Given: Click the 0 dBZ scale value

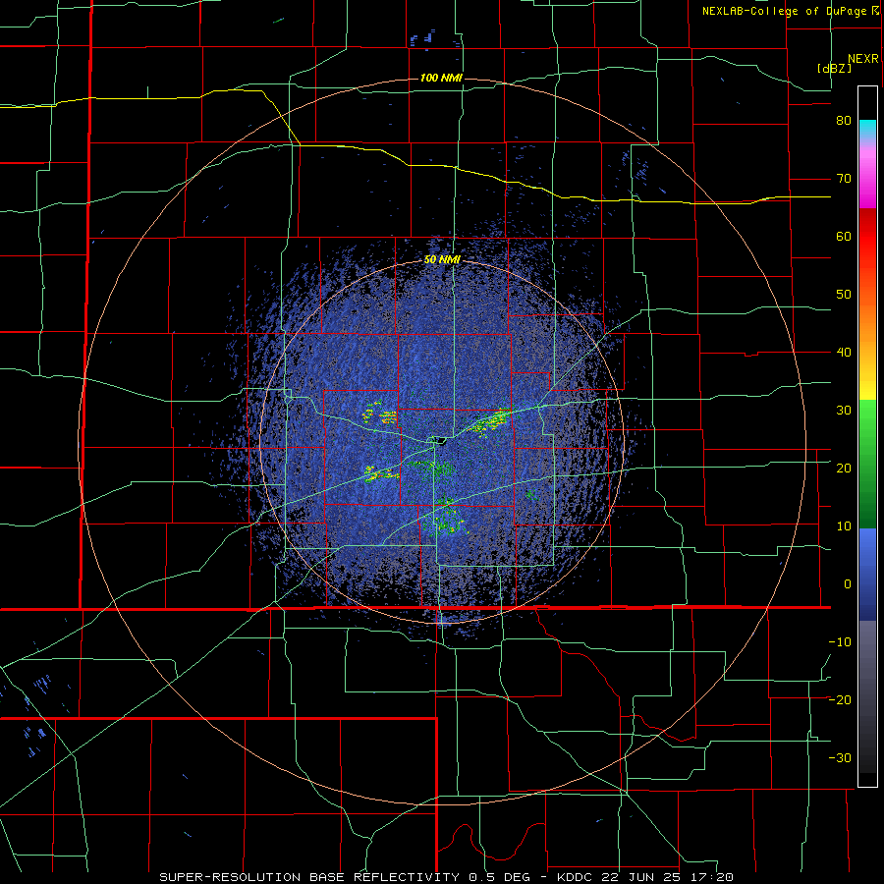Looking at the screenshot, I should tap(848, 584).
